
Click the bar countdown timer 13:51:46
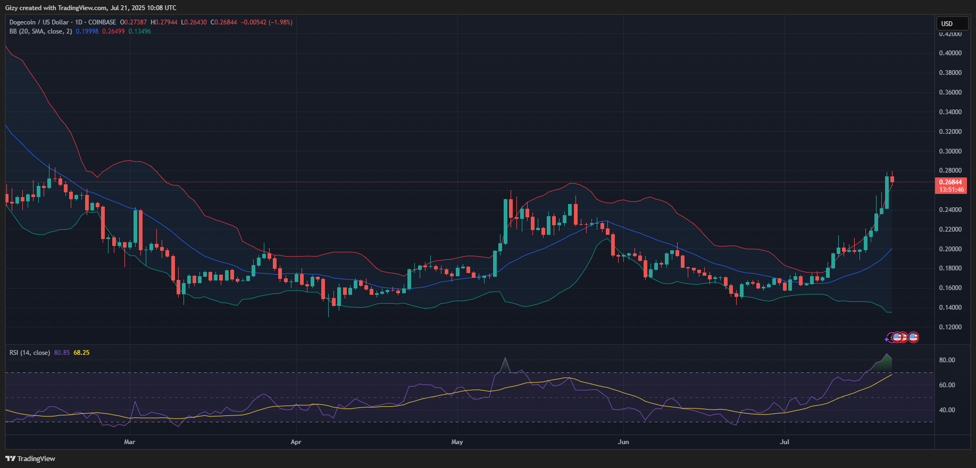tap(952, 190)
